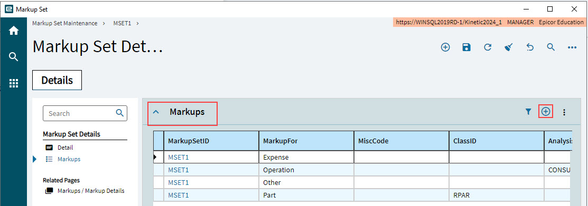Open MSET1 link in Other row
The image size is (588, 206).
[179, 182]
